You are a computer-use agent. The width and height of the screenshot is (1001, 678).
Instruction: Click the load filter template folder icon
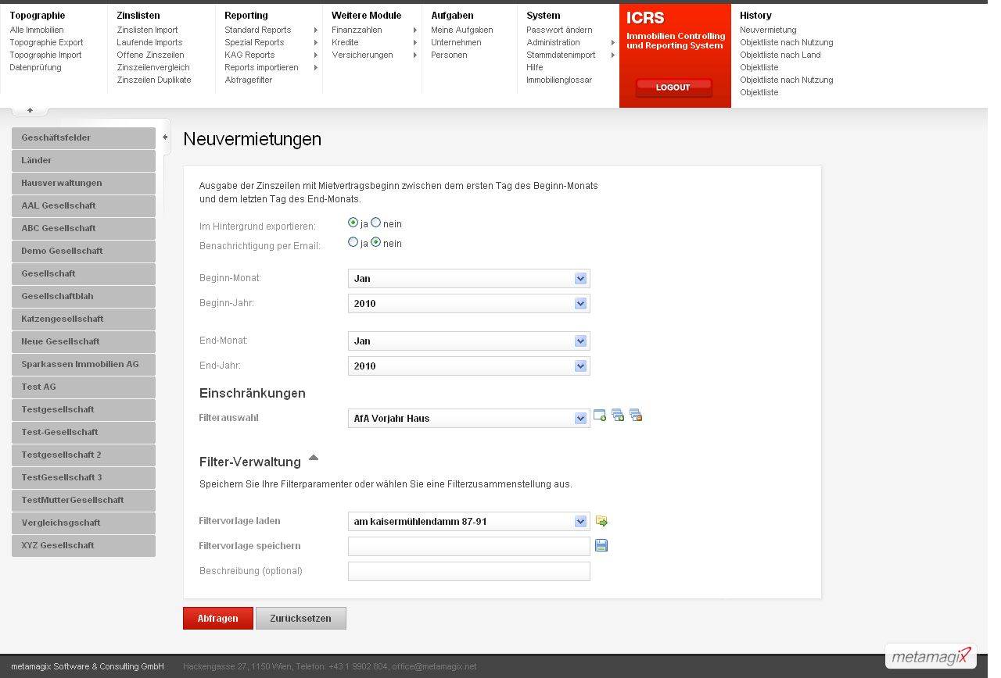(x=601, y=521)
